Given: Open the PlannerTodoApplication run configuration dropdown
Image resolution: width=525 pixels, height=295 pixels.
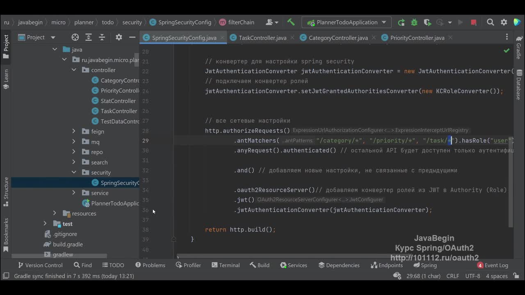Looking at the screenshot, I should [x=347, y=22].
